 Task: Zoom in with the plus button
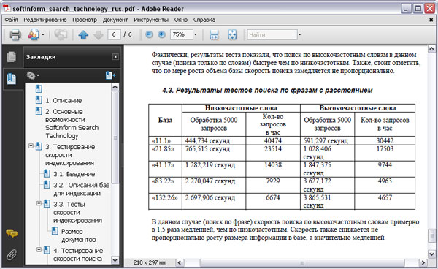pos(161,34)
